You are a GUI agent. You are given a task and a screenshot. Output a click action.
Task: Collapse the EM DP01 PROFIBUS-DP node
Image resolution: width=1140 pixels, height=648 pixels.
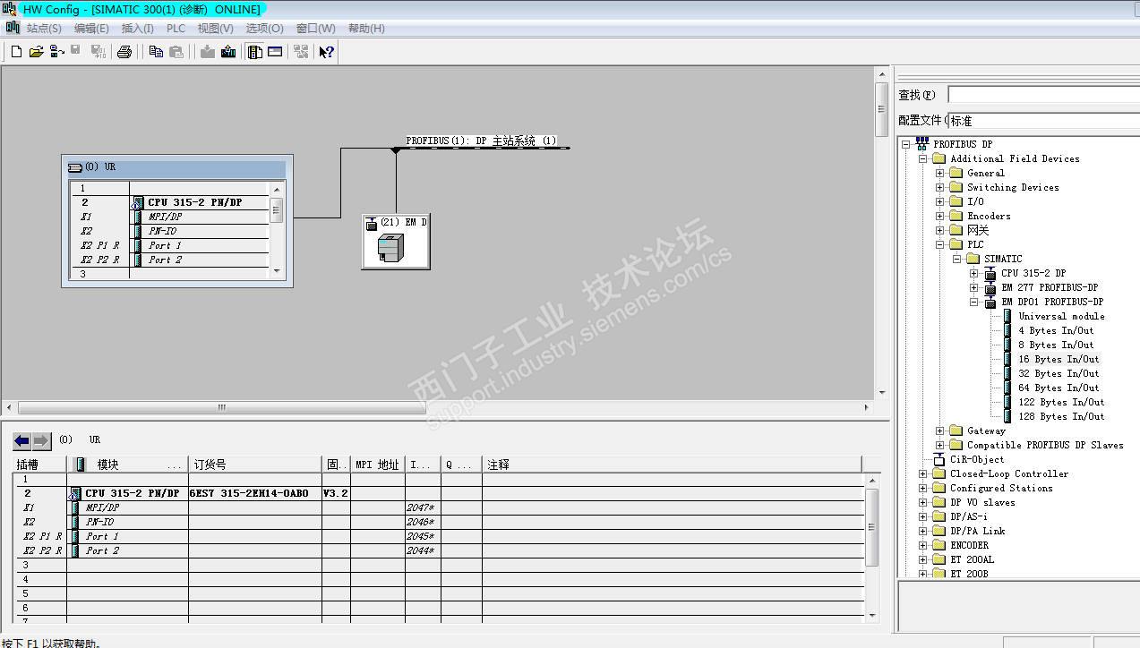pyautogui.click(x=974, y=302)
